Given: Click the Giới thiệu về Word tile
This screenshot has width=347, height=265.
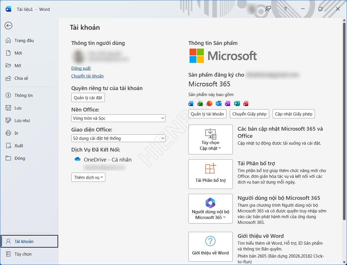Looking at the screenshot, I should click(x=210, y=247).
